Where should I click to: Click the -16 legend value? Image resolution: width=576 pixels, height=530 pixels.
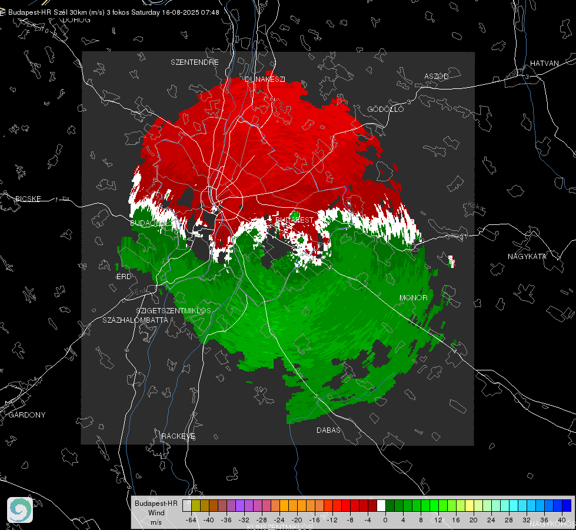(314, 520)
